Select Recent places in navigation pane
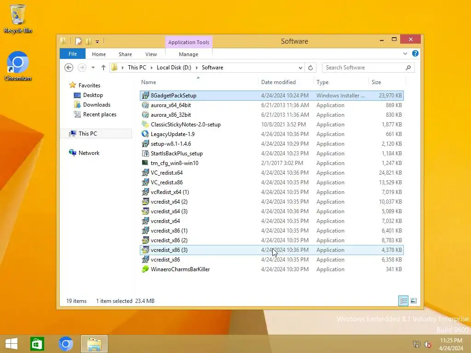The width and height of the screenshot is (471, 353). (99, 114)
